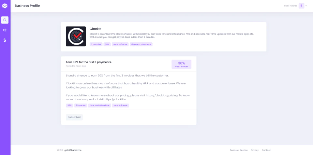The width and height of the screenshot is (313, 155).
Task: Click the Subscribed button
Action: click(x=74, y=117)
